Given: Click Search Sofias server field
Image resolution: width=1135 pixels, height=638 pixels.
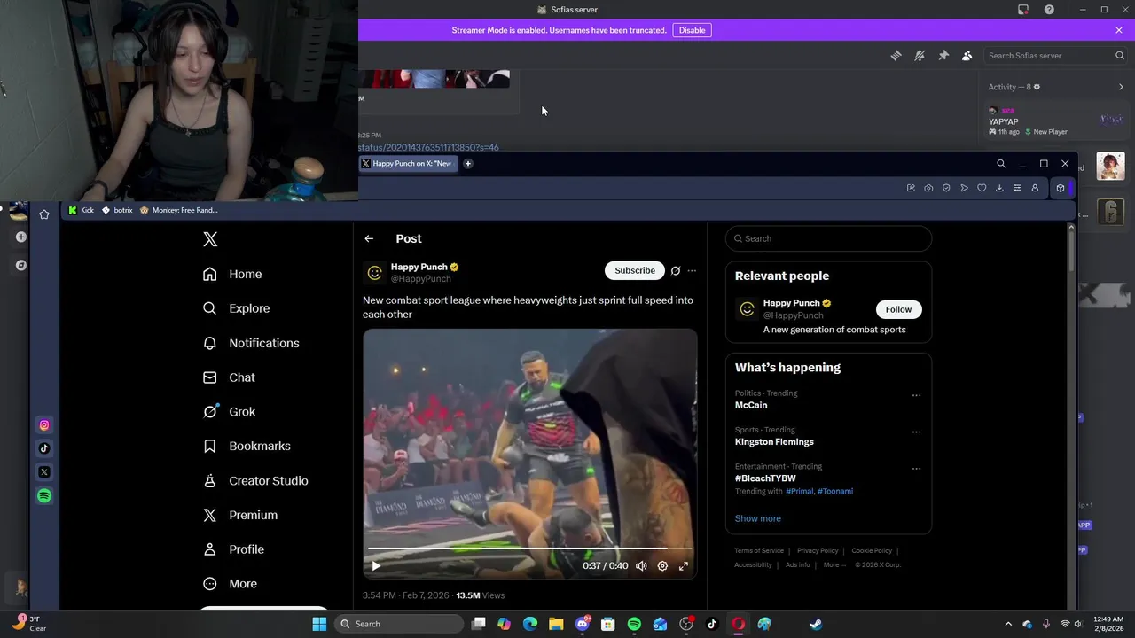Looking at the screenshot, I should 1055,56.
